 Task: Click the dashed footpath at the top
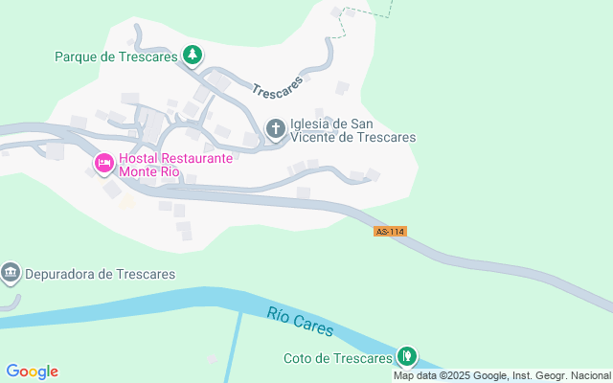(366, 15)
